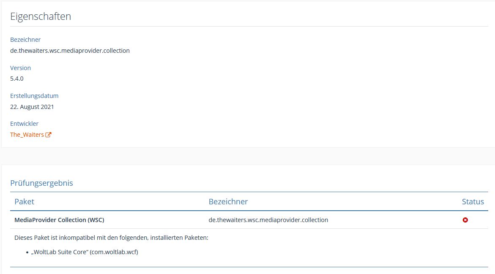The width and height of the screenshot is (495, 274).
Task: Click the red error status icon
Action: pyautogui.click(x=465, y=220)
